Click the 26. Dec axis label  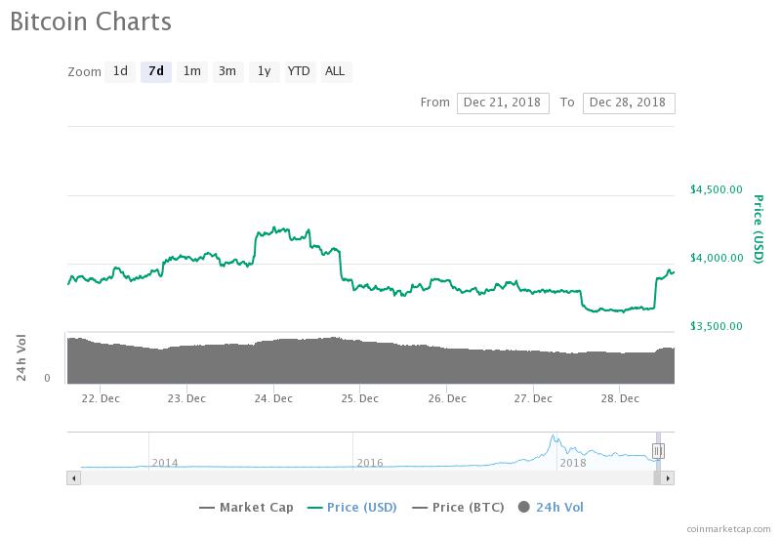click(x=447, y=398)
